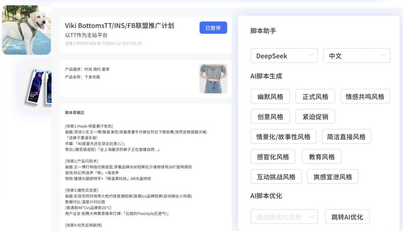Viewport: 403px width, 231px height.
Task: Click the 教育风格 button
Action: 322,157
